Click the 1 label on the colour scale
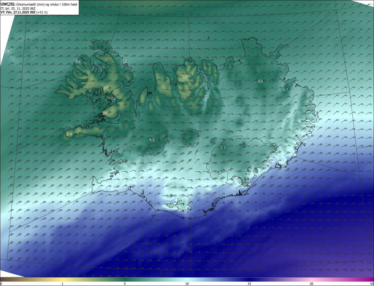Viewport: 374px width, 286px height. (x=63, y=284)
